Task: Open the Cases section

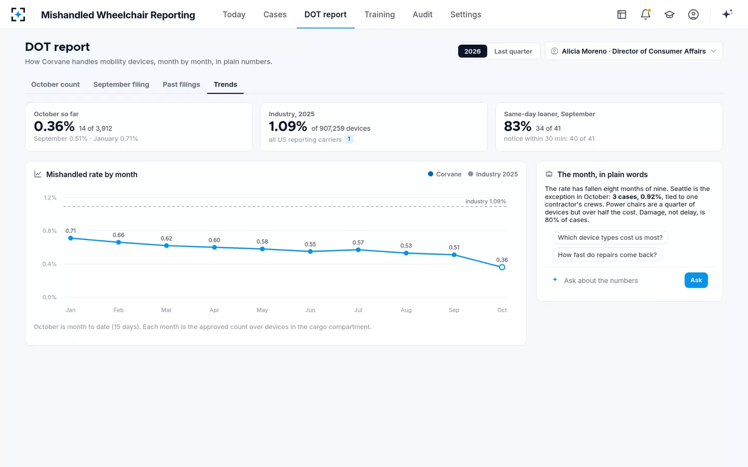Action: (275, 15)
